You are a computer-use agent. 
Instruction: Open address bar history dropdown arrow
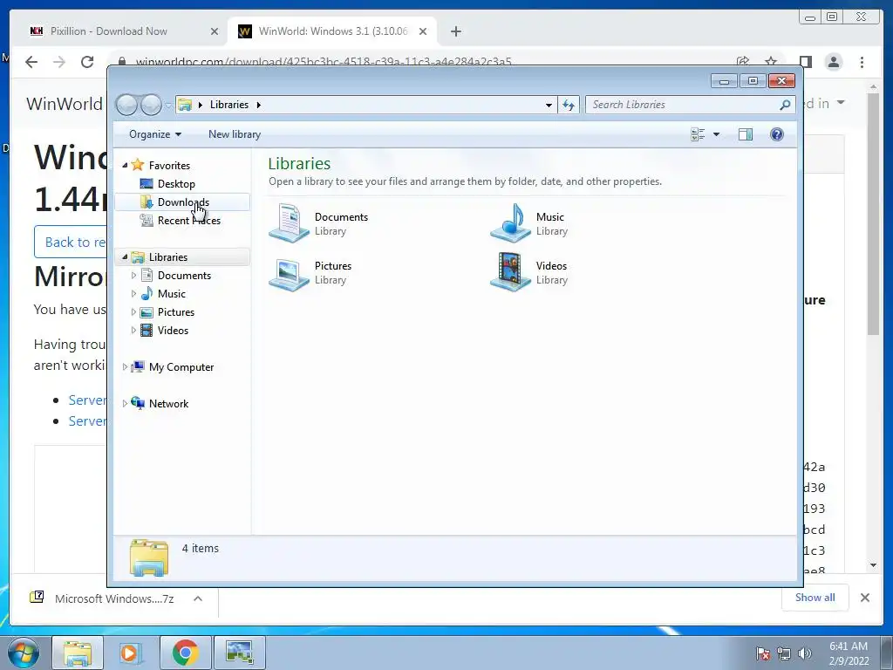coord(549,105)
